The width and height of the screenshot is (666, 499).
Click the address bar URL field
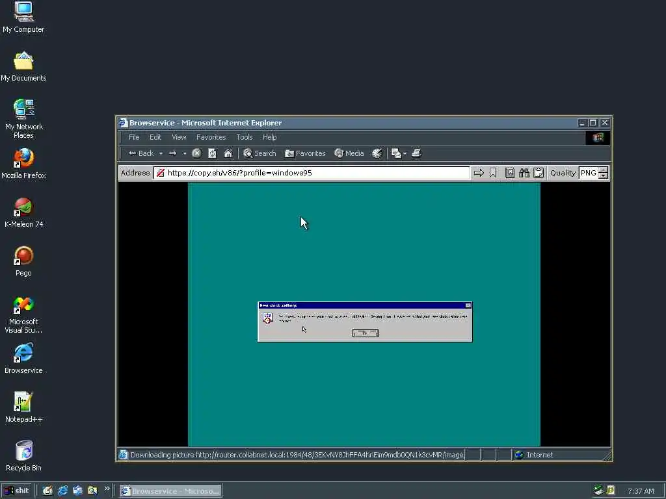312,173
